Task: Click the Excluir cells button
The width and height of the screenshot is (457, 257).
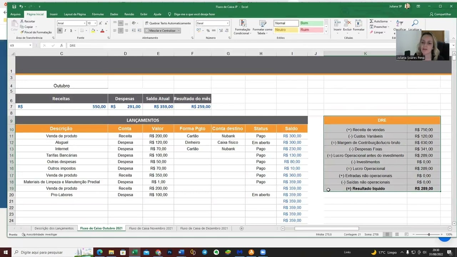Action: coord(347,26)
